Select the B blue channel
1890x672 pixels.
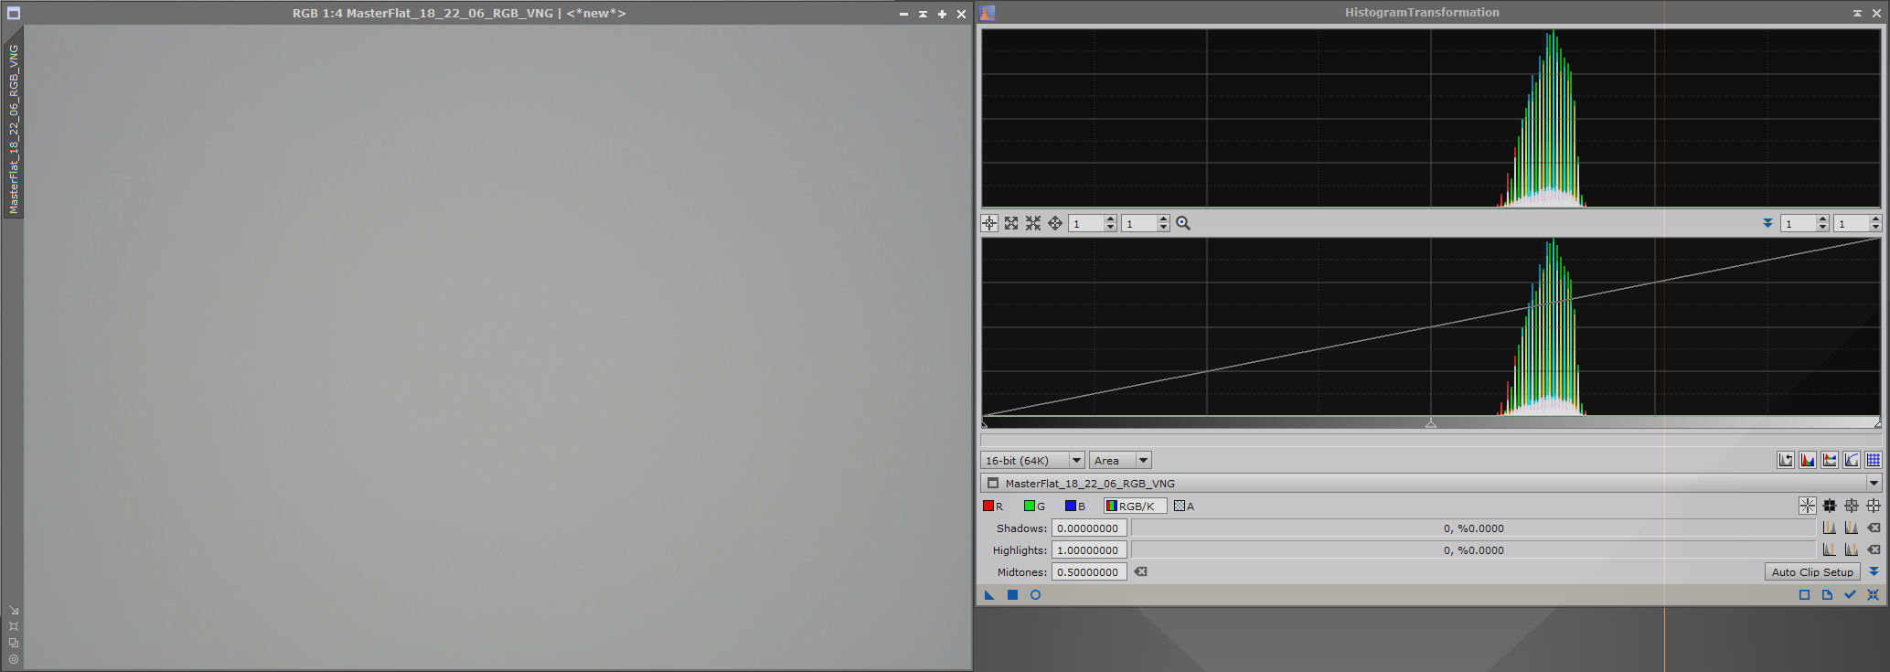pyautogui.click(x=1075, y=506)
